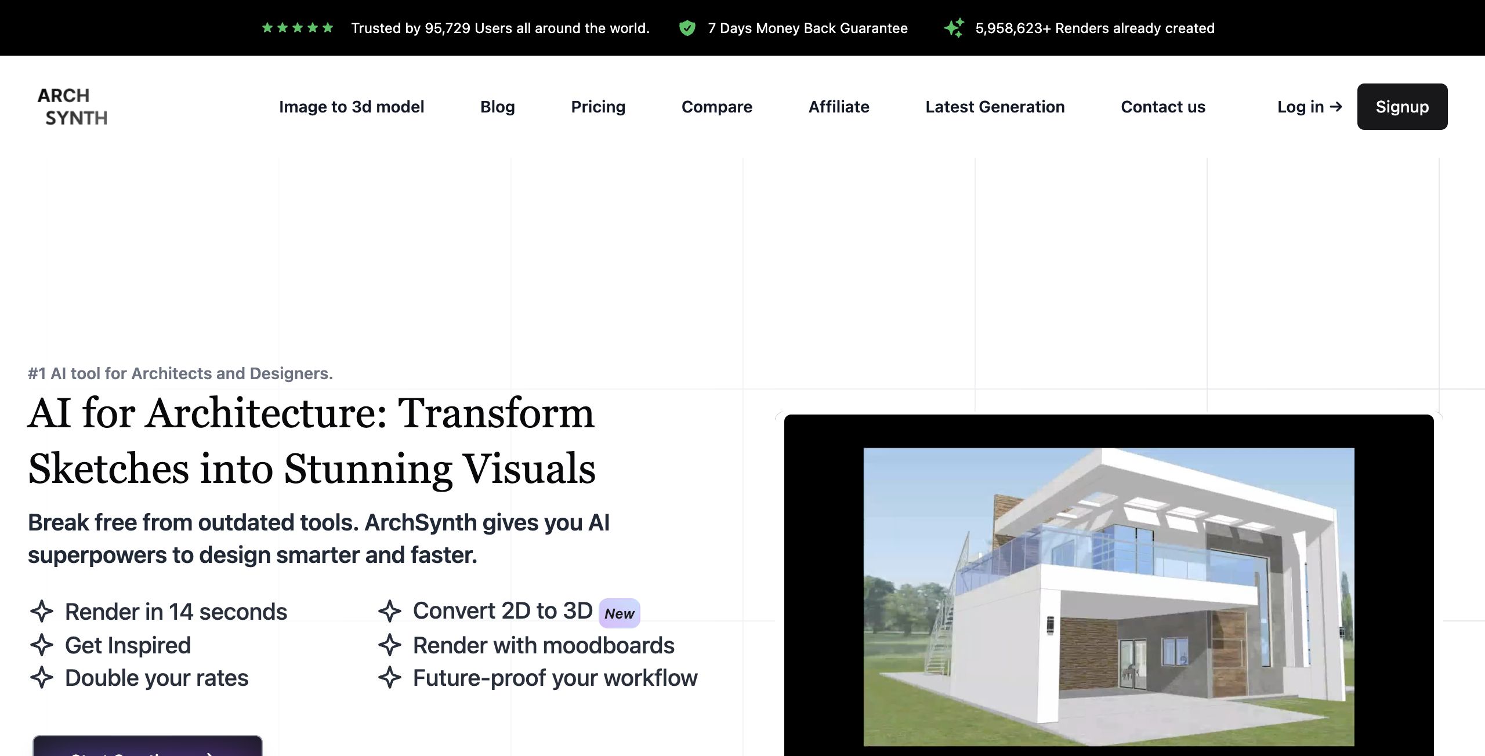Click 'Render in 14 seconds' text

coord(176,612)
